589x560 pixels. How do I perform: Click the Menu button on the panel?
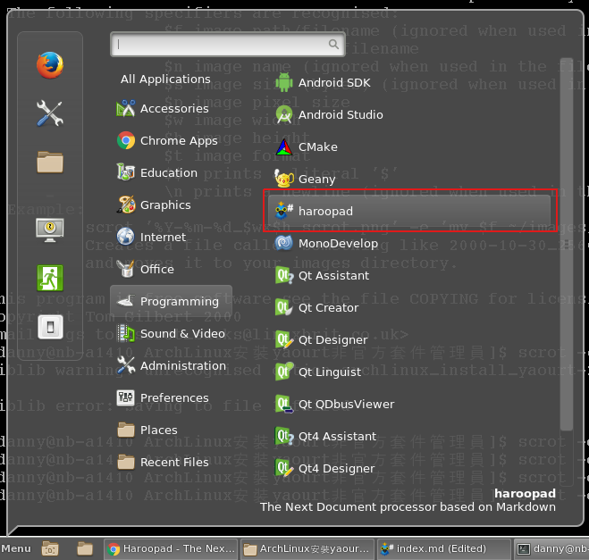[17, 548]
